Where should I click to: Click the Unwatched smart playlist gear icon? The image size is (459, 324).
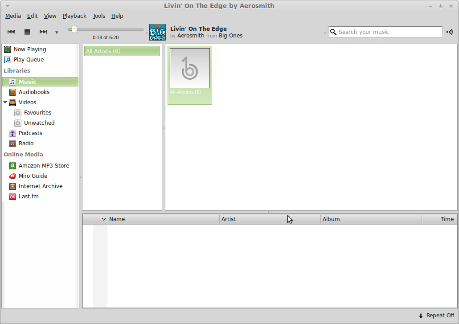[x=18, y=123]
